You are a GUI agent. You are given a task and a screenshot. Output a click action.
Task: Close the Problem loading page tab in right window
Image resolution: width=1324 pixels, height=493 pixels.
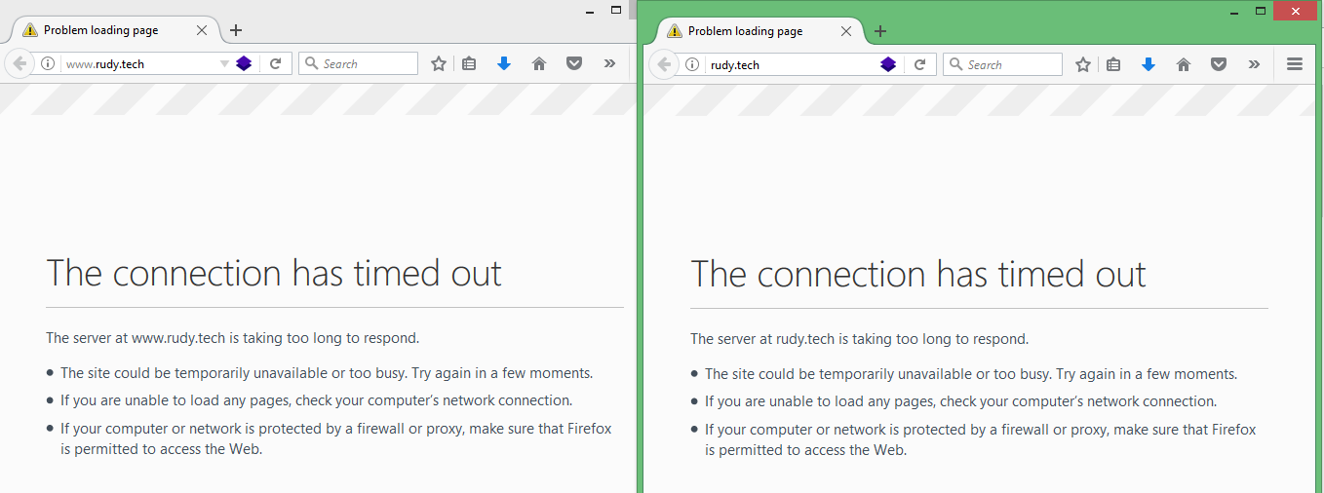pyautogui.click(x=846, y=31)
